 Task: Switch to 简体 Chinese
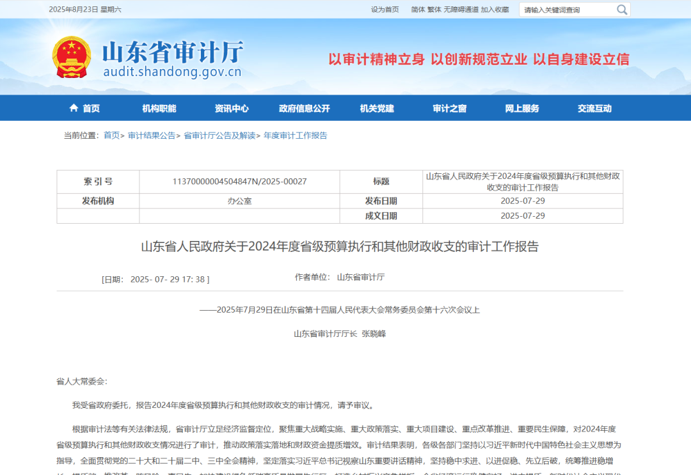point(418,10)
